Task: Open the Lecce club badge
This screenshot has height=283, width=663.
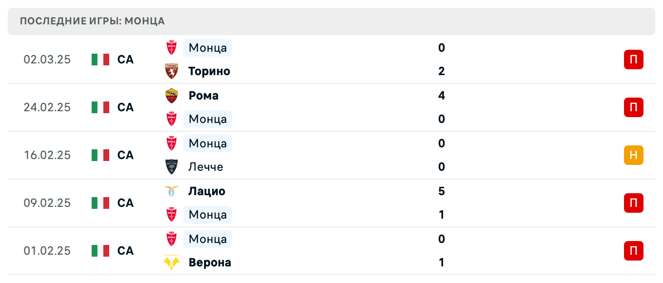Action: (171, 167)
